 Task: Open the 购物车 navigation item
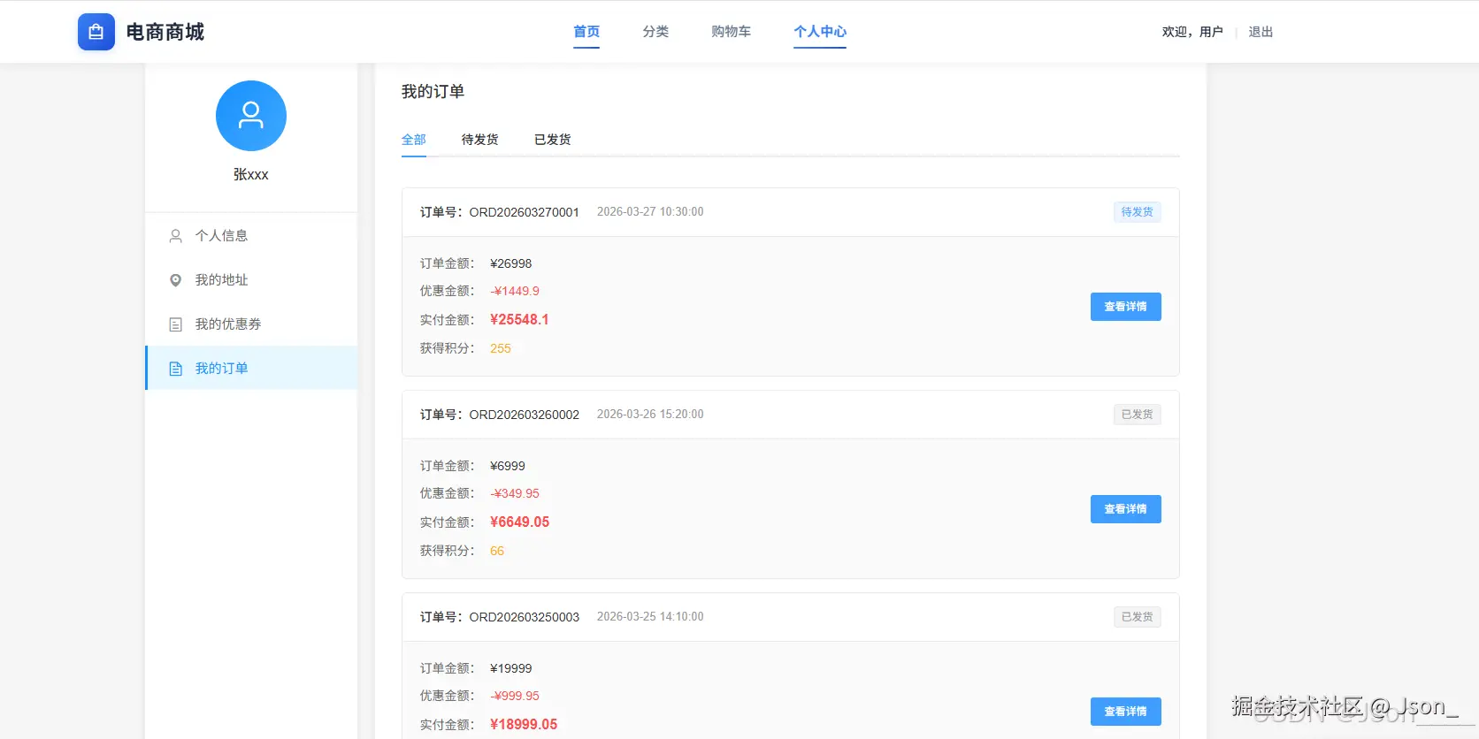click(732, 32)
